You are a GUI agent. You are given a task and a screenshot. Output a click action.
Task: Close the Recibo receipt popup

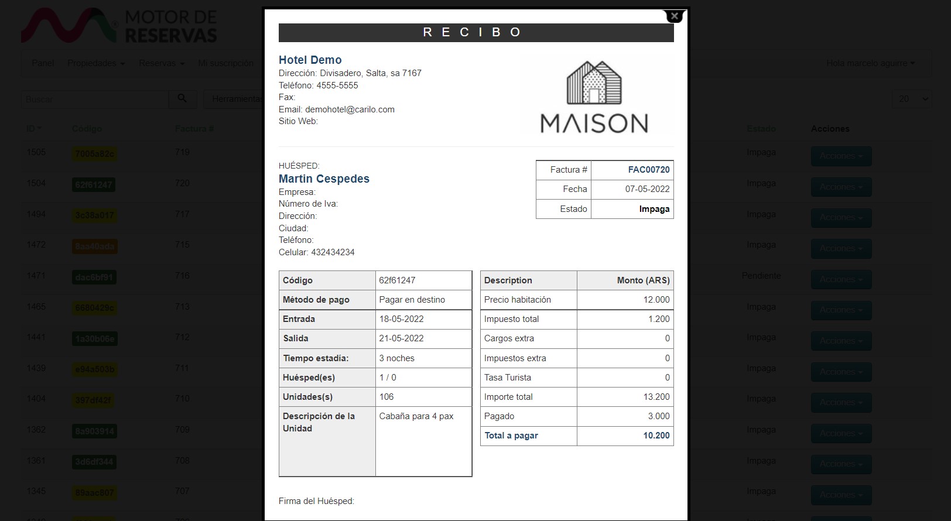point(675,16)
